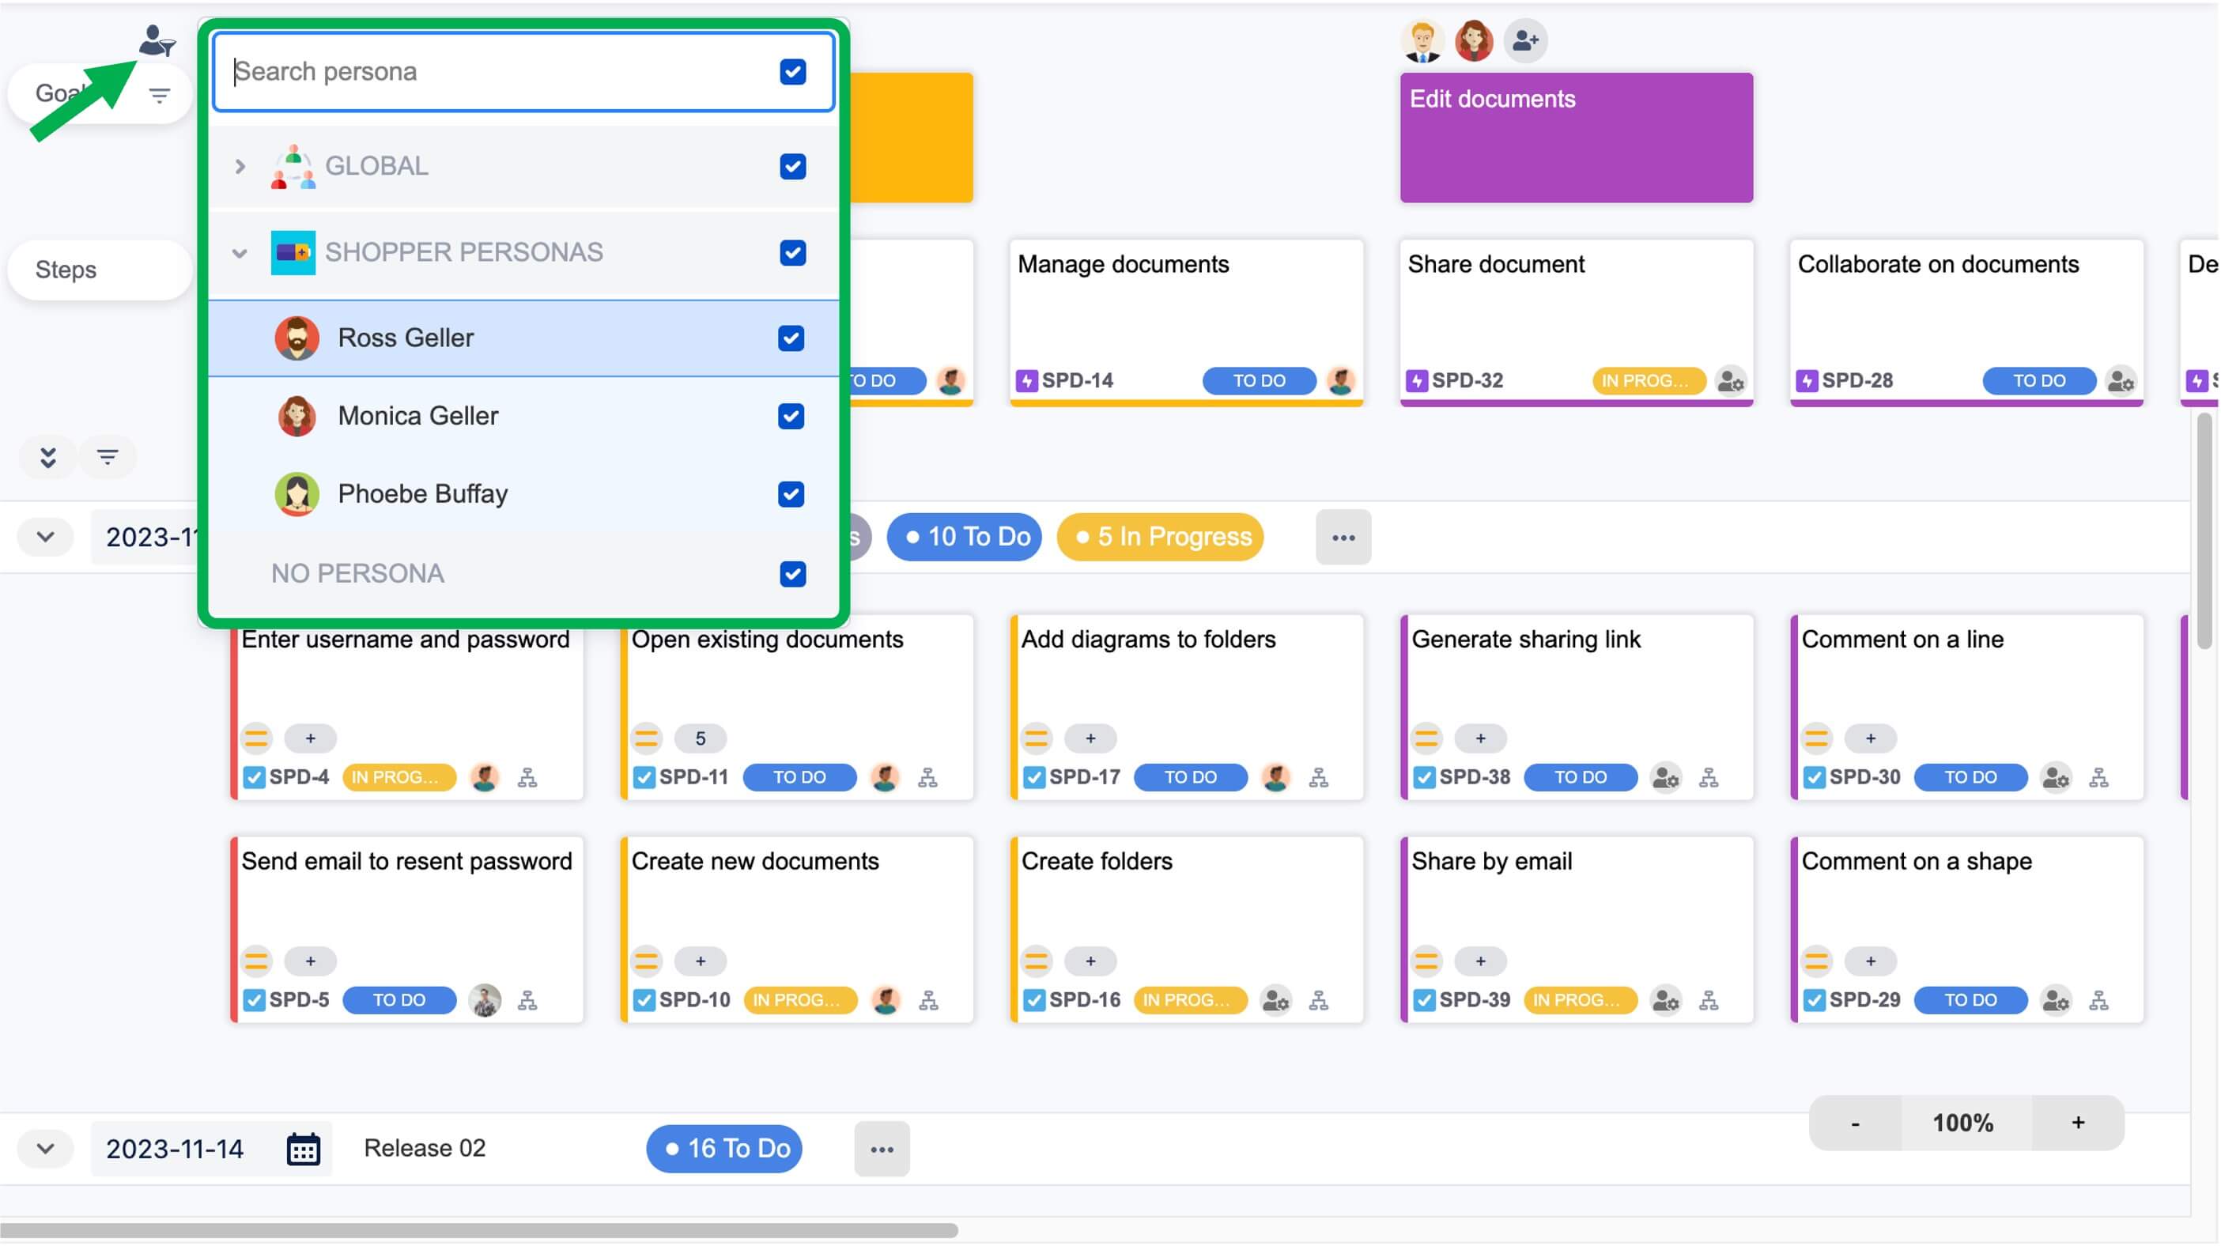Click the hierarchy icon on the SPD-17 card
The height and width of the screenshot is (1246, 2221).
[x=1319, y=778]
